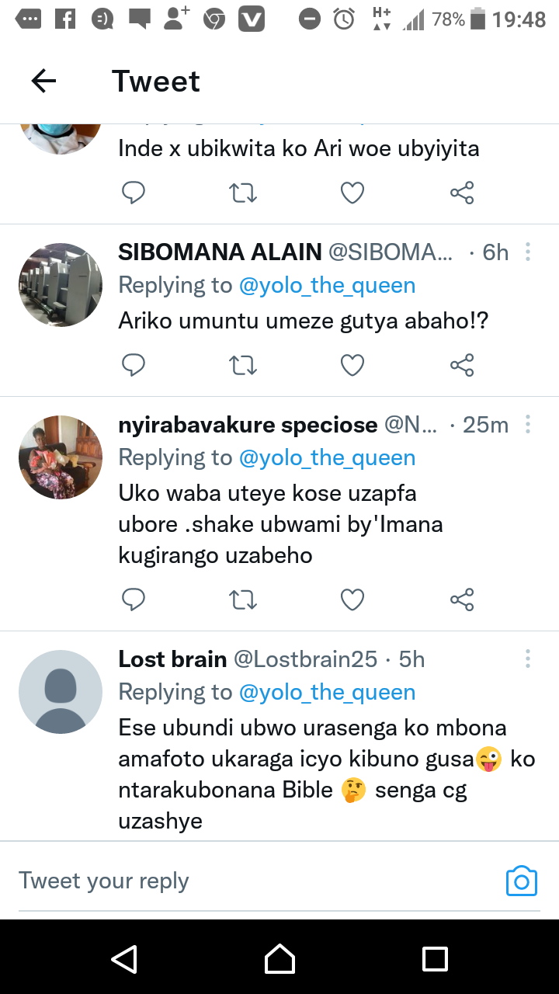Viewport: 559px width, 994px height.
Task: Share nyirabavakure speciose's tweet
Action: [x=462, y=599]
